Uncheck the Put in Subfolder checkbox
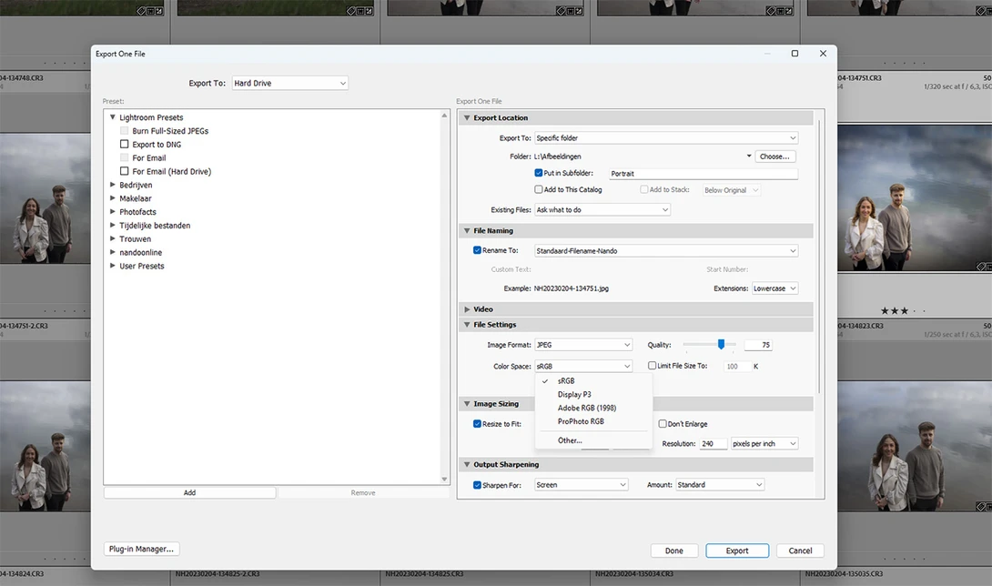 539,173
